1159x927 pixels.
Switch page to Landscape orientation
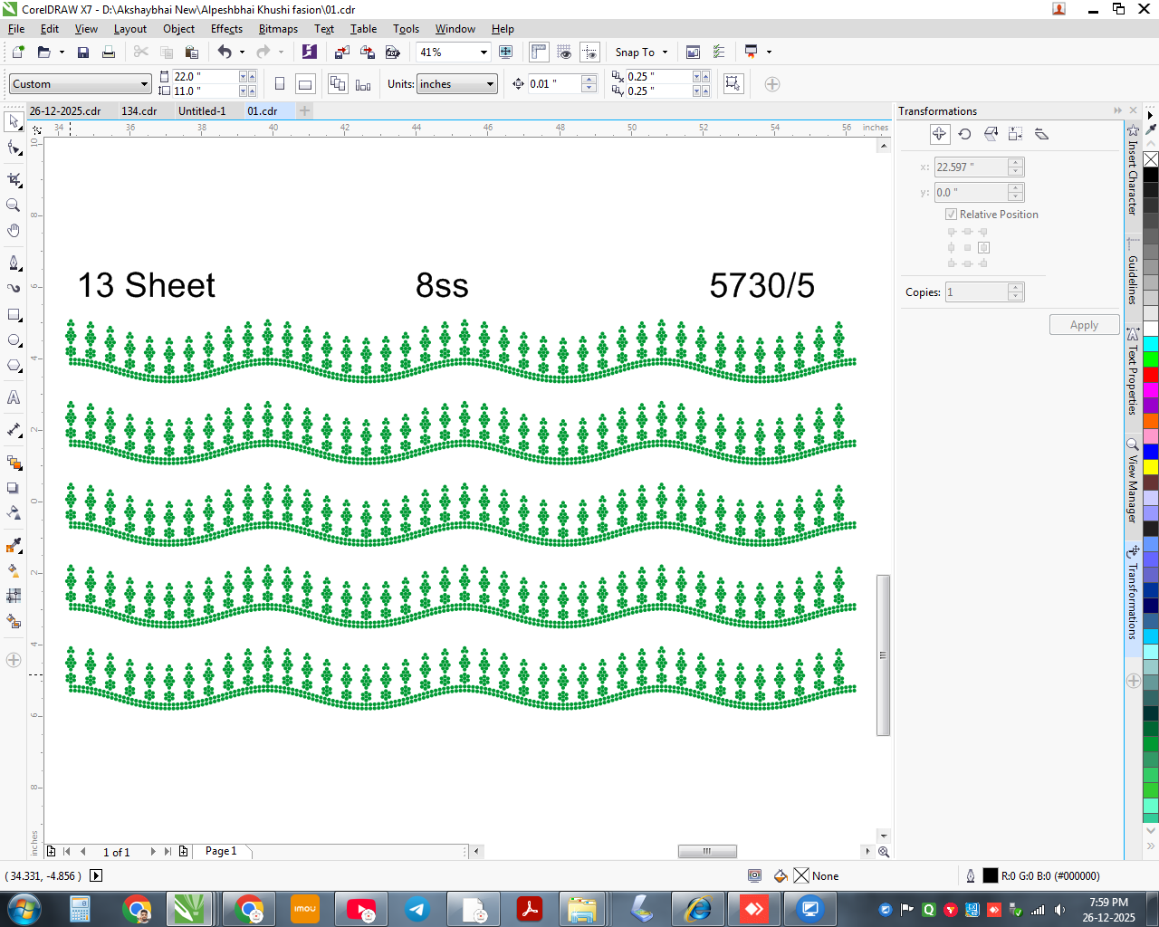[x=305, y=84]
